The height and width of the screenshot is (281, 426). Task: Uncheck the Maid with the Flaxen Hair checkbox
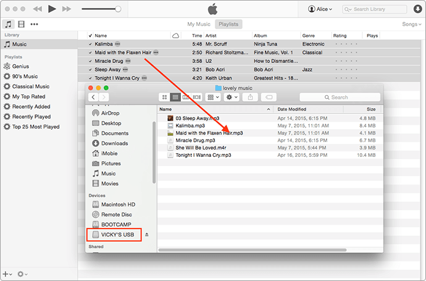90,52
